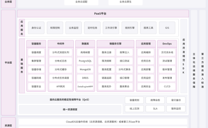This screenshot has height=128, width=208.
Task: Select the 分布式消息队列 item
Action: coord(60,52)
